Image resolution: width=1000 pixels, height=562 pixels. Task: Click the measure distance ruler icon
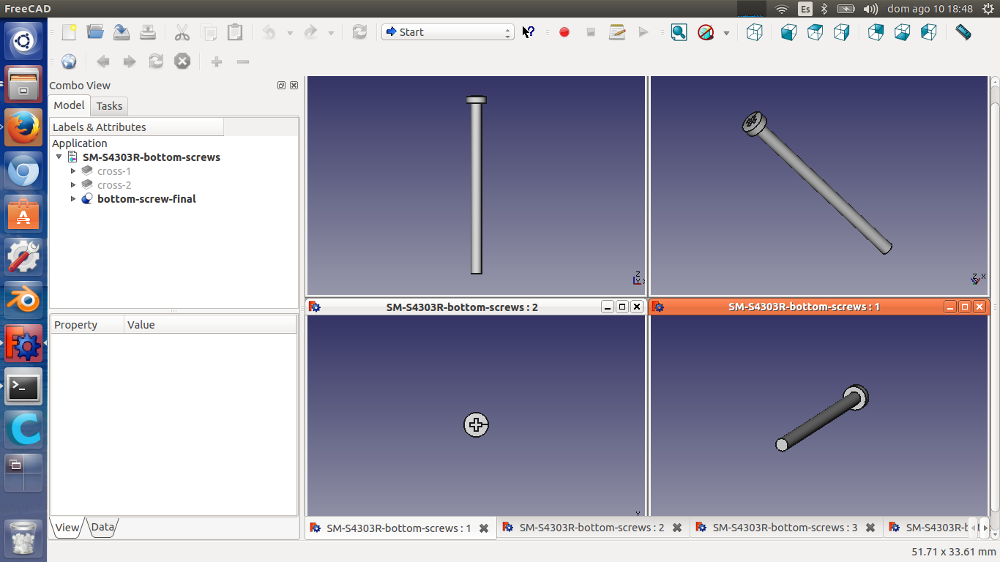click(x=963, y=32)
